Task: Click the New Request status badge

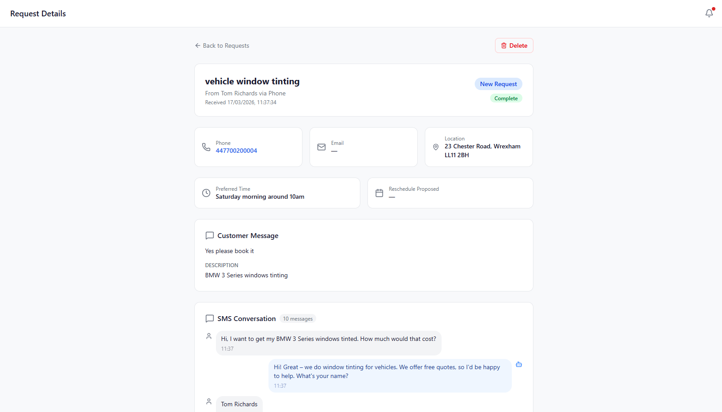Action: pyautogui.click(x=498, y=84)
